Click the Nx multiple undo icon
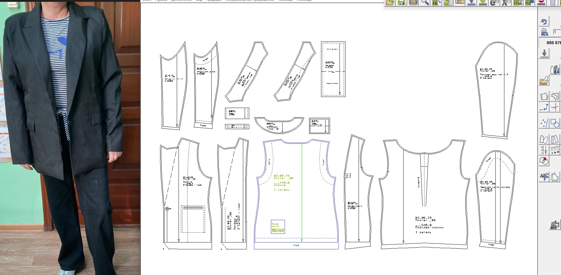 tap(544, 32)
